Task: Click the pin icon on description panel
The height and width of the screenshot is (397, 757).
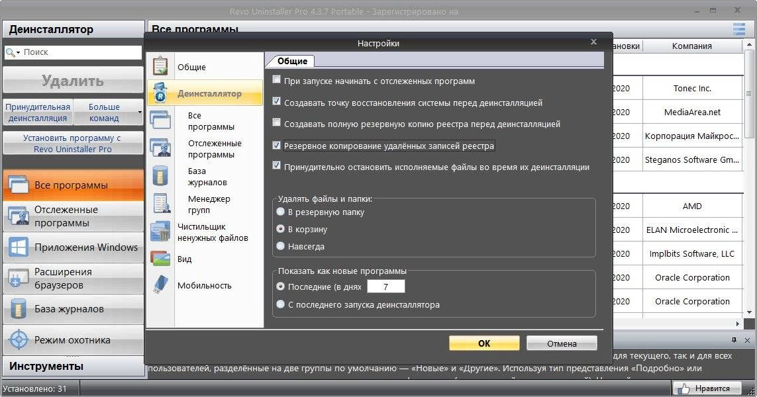Action: [x=734, y=340]
